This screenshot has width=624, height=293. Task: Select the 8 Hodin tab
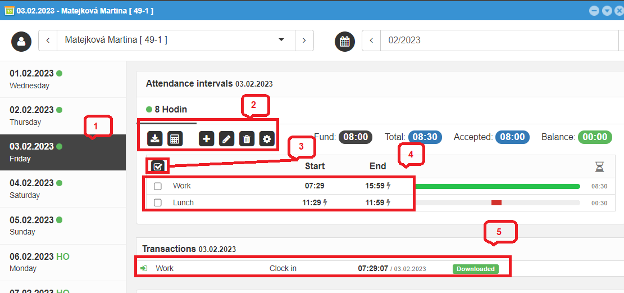(167, 110)
